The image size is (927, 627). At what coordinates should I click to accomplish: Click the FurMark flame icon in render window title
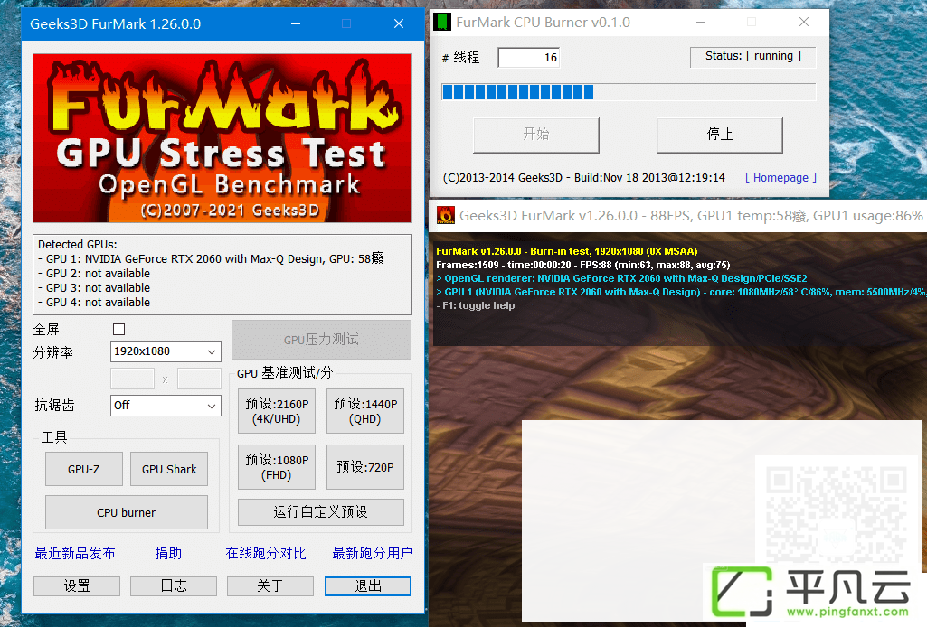point(446,216)
